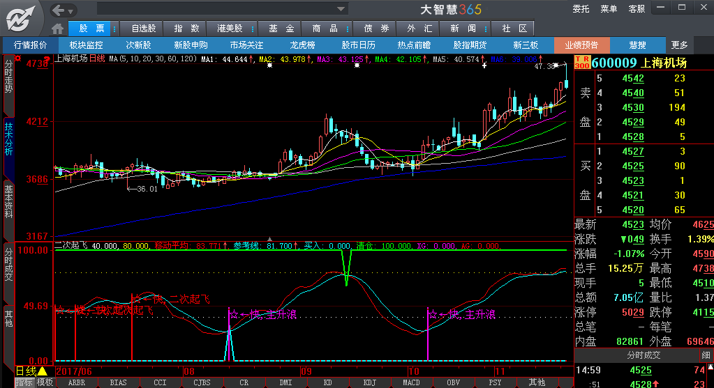Select the 指标 bottom tab
This screenshot has height=388, width=714.
click(24, 382)
